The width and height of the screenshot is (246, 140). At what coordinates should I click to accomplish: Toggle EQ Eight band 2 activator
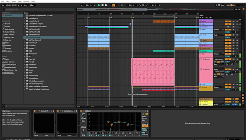96,135
